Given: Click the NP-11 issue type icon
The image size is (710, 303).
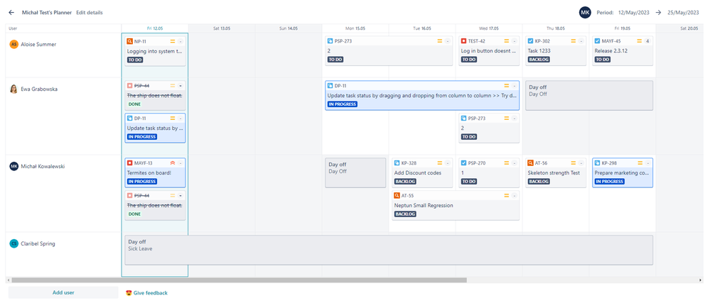Looking at the screenshot, I should (x=130, y=41).
